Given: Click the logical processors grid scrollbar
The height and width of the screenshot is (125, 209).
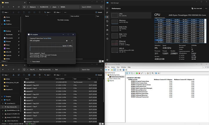Looking at the screenshot, I should (x=206, y=31).
